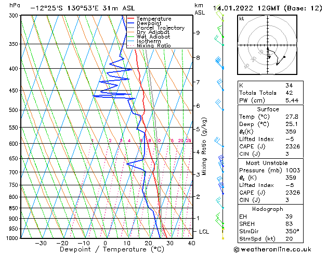Click the 0 temperature axis label
Viewport: 327px width, 253px height.
click(106, 243)
